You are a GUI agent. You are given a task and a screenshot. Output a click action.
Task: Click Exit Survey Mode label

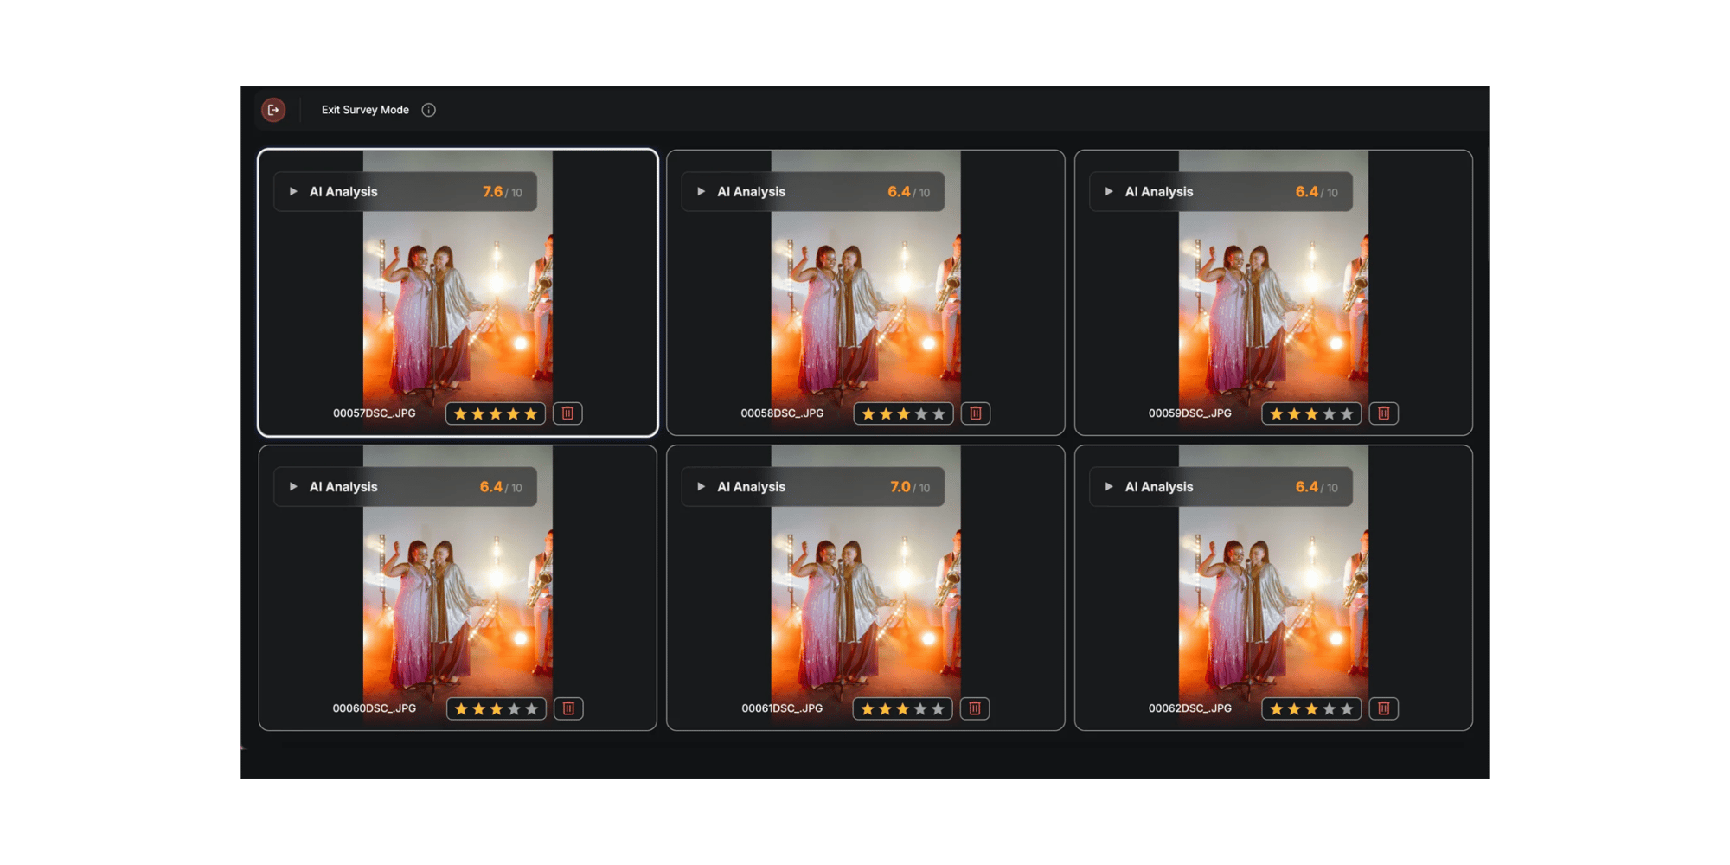365,110
